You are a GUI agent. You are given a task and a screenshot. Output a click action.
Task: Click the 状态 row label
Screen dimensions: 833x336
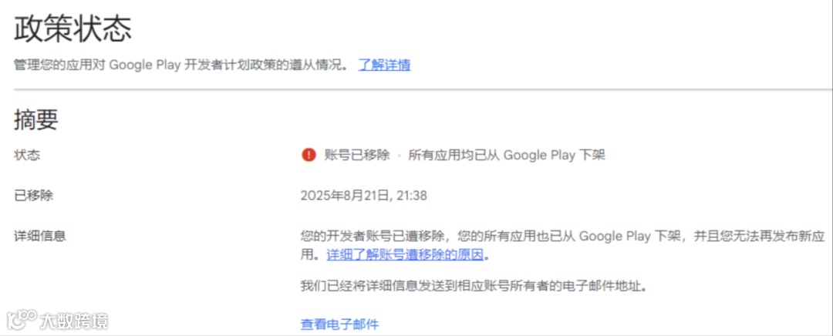(x=26, y=155)
